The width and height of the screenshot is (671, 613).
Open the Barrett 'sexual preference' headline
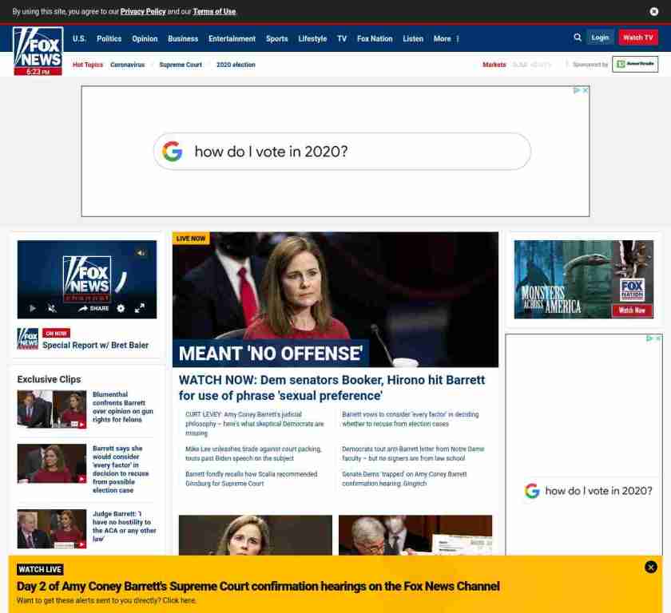tap(332, 388)
